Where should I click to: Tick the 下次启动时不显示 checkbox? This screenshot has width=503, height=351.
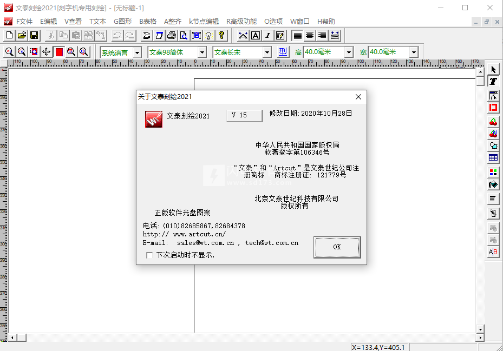pos(149,255)
